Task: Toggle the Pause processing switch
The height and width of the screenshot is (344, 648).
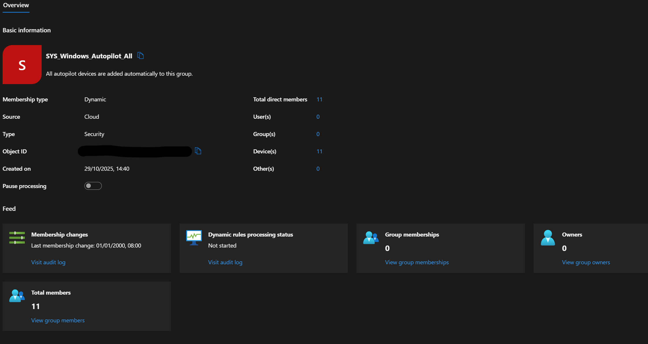Action: (93, 186)
